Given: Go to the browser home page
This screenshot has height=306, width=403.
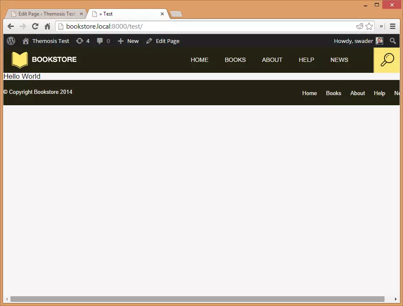Looking at the screenshot, I should point(47,26).
